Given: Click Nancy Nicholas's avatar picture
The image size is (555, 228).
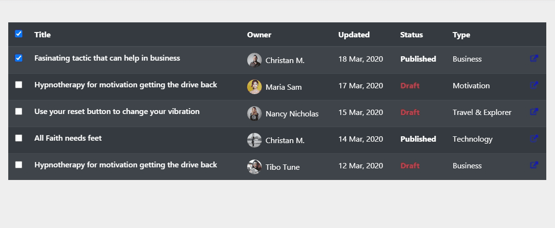Looking at the screenshot, I should pos(254,114).
